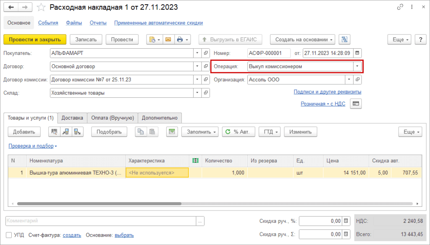Copy link to document via chain icon
Viewport: 430px width, 245px height.
click(400, 7)
